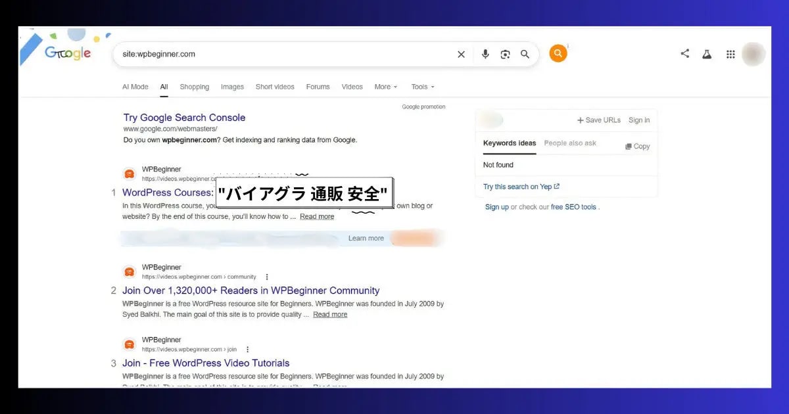Switch to the Images tab
This screenshot has width=789, height=414.
232,86
